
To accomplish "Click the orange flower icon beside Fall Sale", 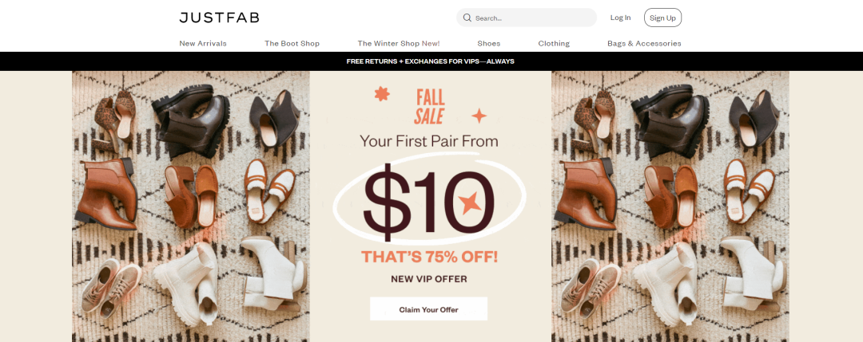I will (x=382, y=94).
